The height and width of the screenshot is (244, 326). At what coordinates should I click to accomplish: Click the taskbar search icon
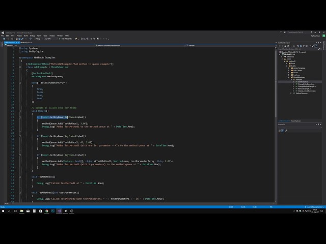click(9, 211)
